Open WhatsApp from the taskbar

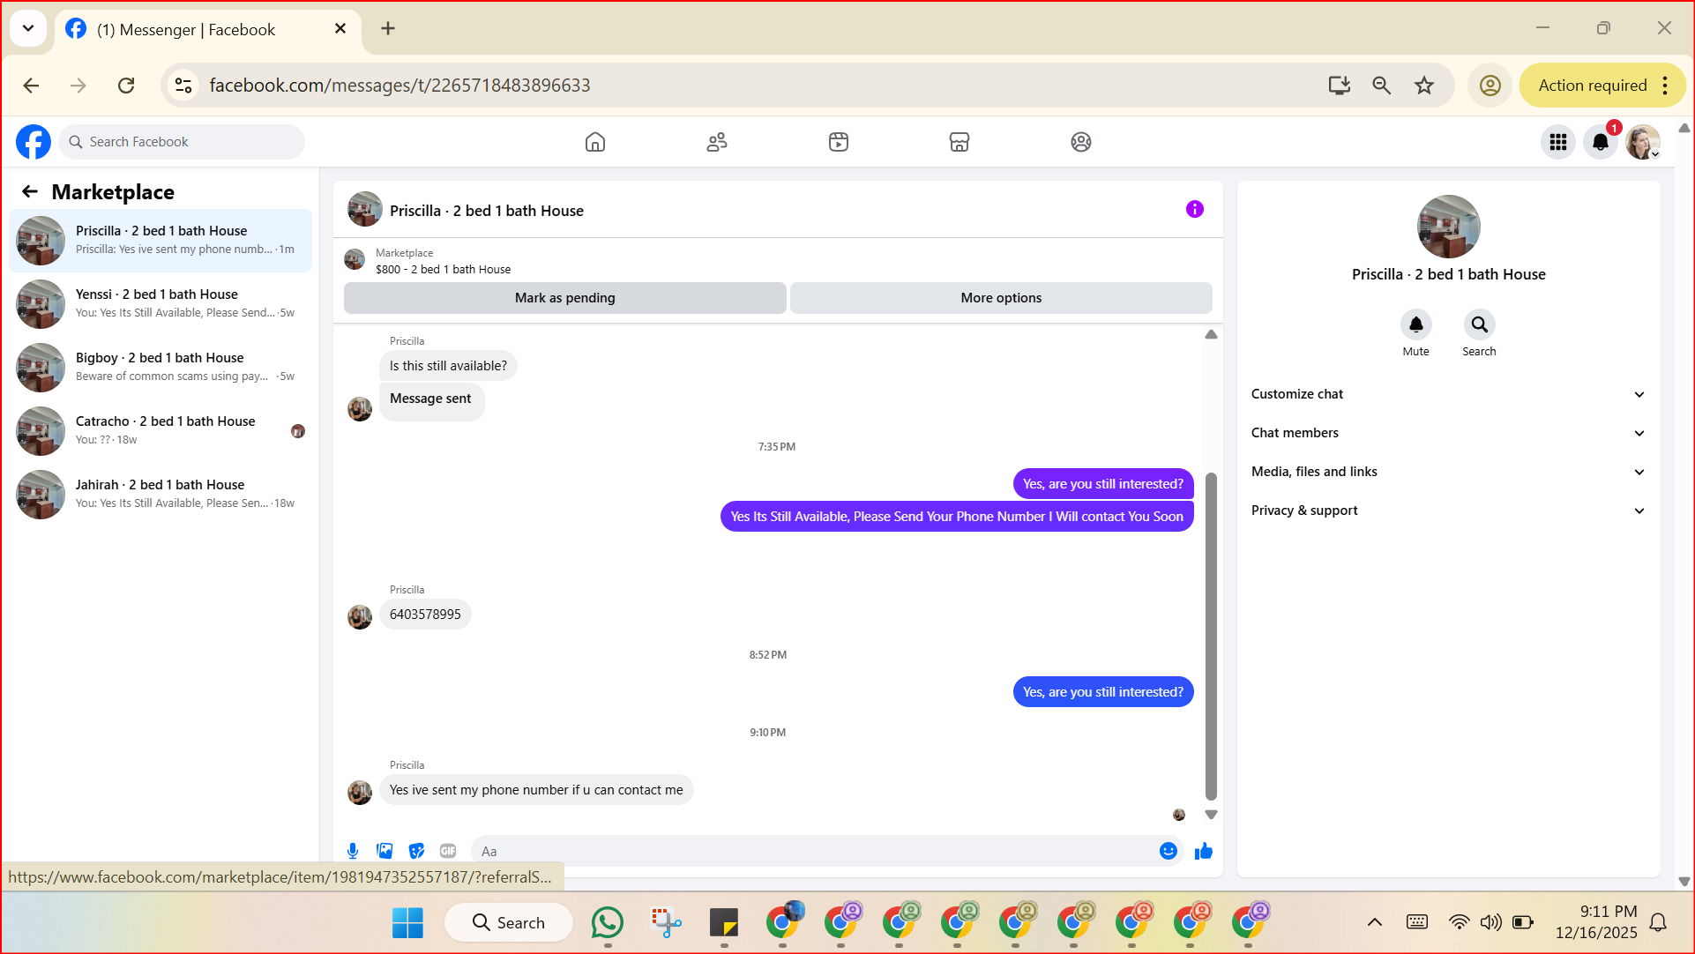[608, 923]
